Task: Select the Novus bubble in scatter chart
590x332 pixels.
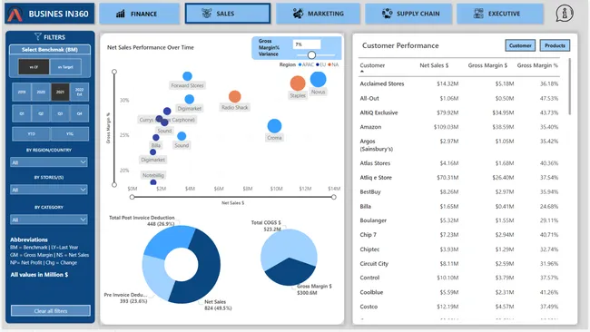Action: coord(318,79)
